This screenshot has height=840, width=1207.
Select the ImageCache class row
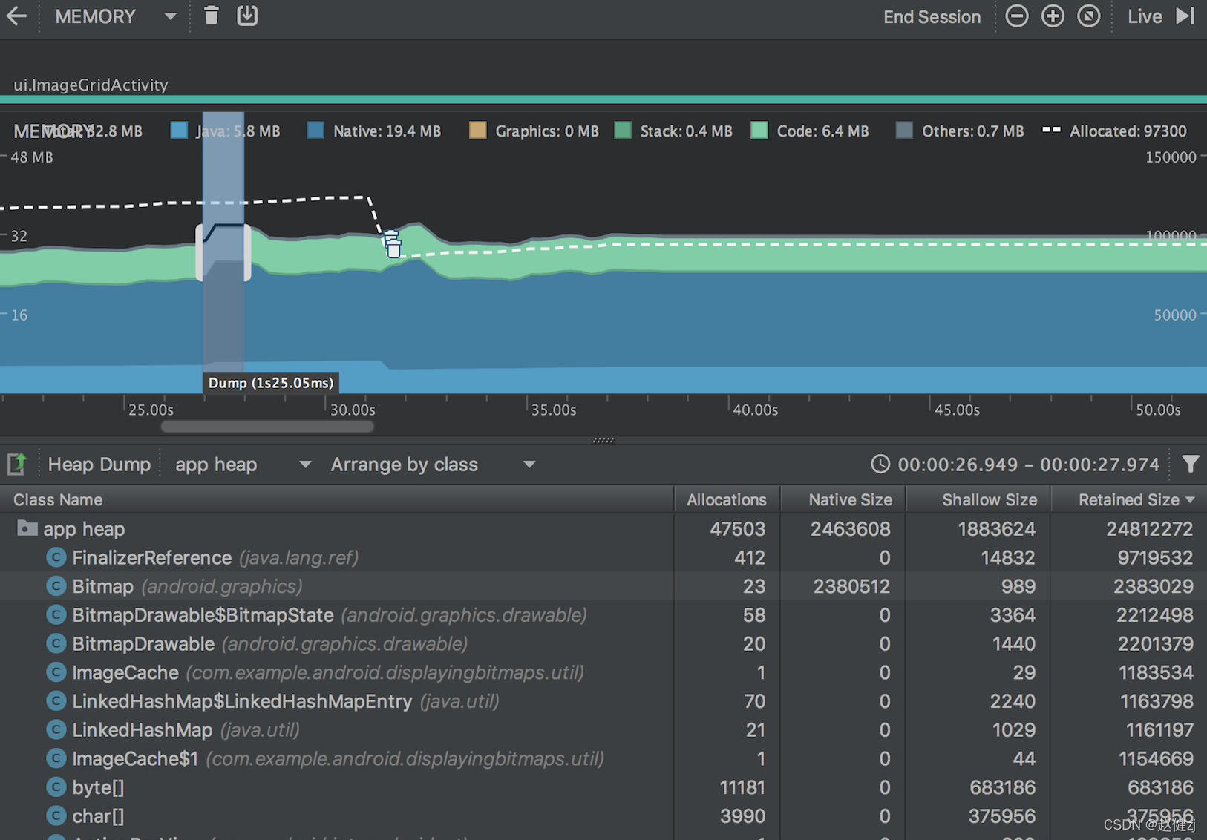(x=603, y=673)
